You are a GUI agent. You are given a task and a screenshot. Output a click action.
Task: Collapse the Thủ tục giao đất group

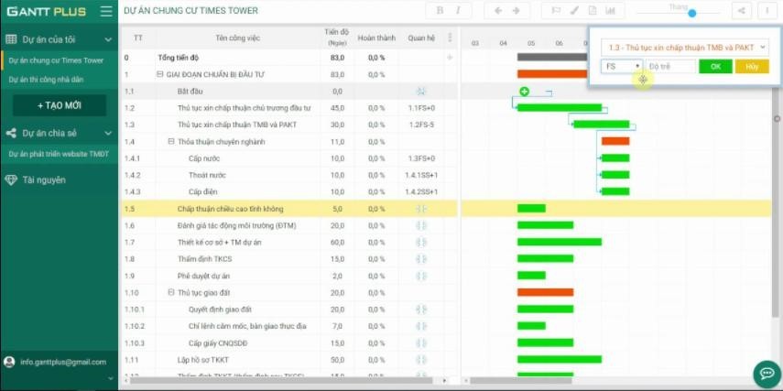point(171,293)
